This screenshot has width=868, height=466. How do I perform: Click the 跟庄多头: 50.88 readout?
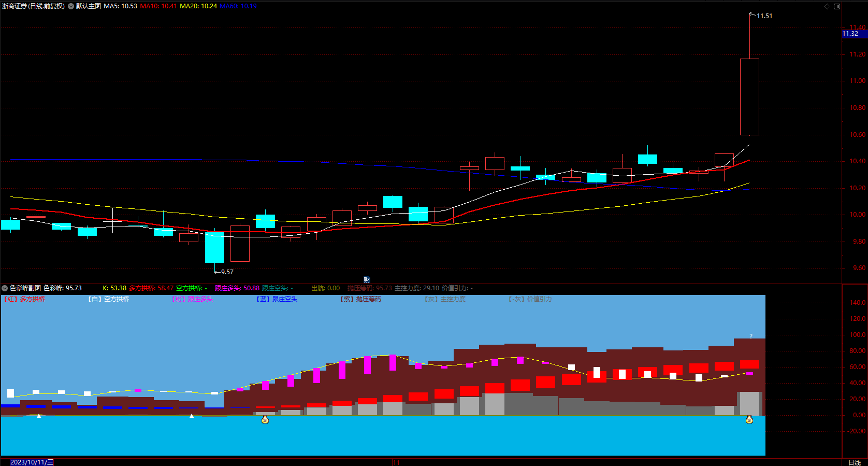237,288
